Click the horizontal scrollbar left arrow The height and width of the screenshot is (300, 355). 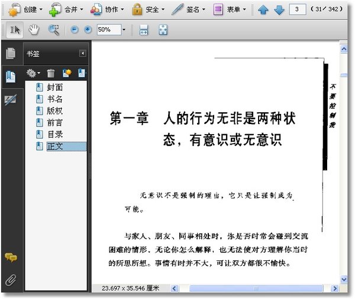[x=175, y=288]
